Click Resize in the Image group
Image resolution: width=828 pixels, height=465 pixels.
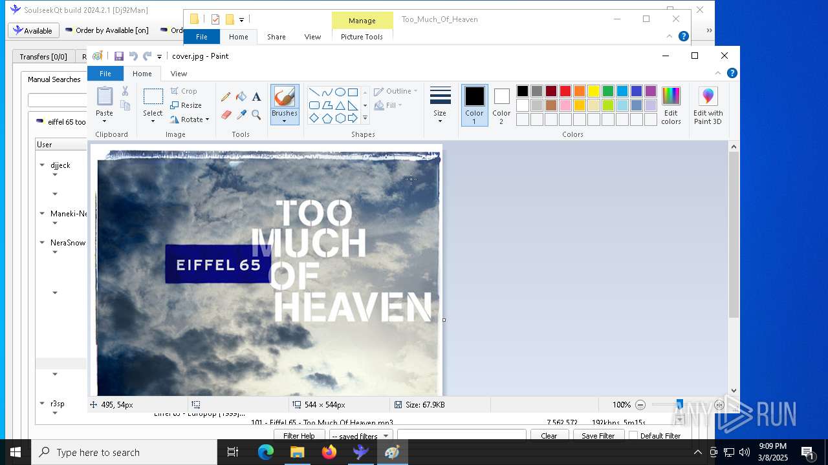[x=186, y=105]
